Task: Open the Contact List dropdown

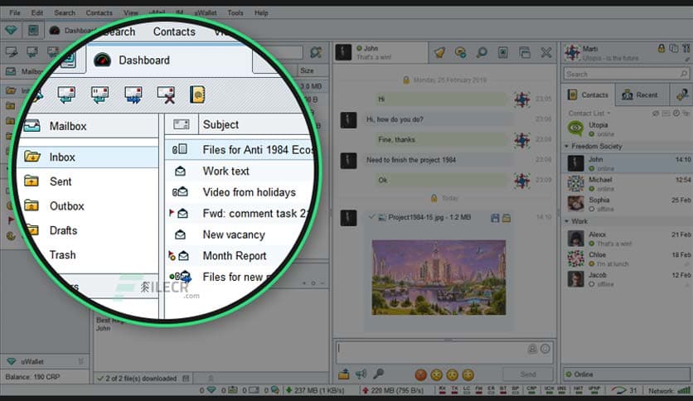Action: (587, 113)
